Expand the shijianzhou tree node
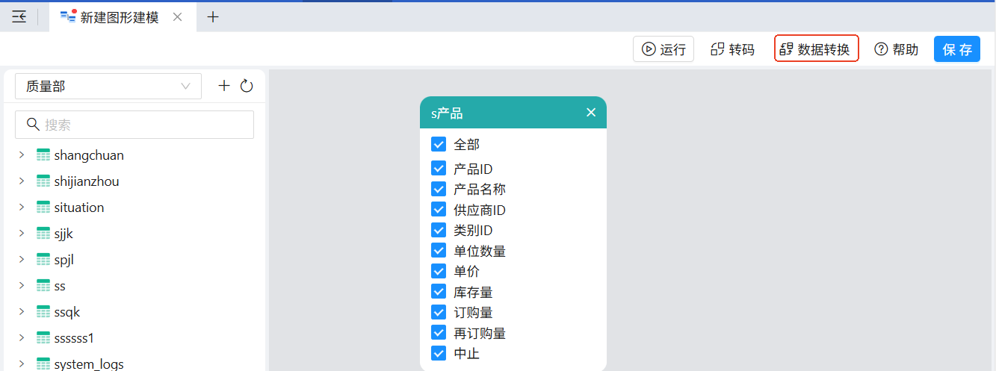 click(x=22, y=181)
